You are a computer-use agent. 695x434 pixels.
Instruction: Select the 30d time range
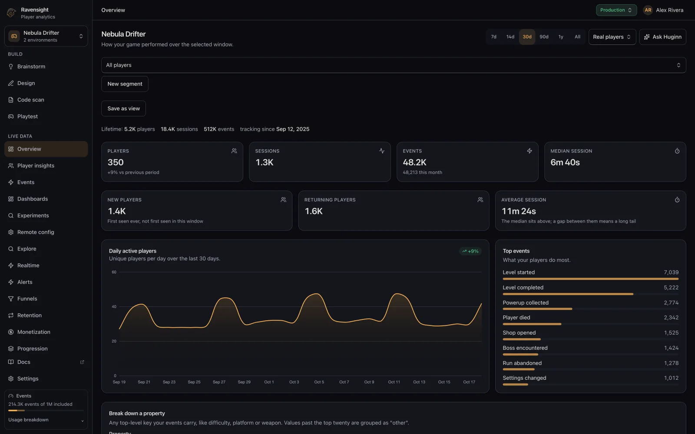point(527,37)
